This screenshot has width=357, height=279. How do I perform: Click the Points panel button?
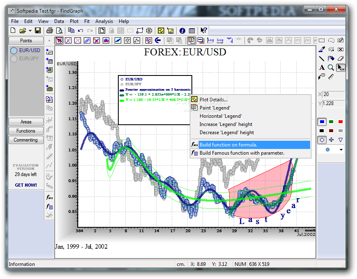[26, 41]
